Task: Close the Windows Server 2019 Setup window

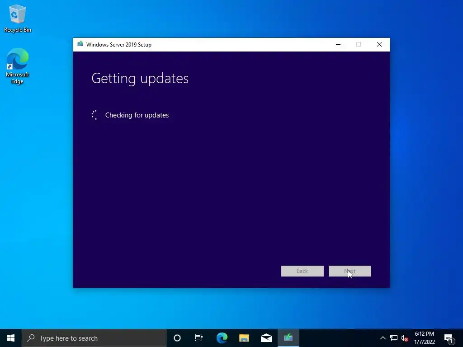Action: tap(379, 45)
